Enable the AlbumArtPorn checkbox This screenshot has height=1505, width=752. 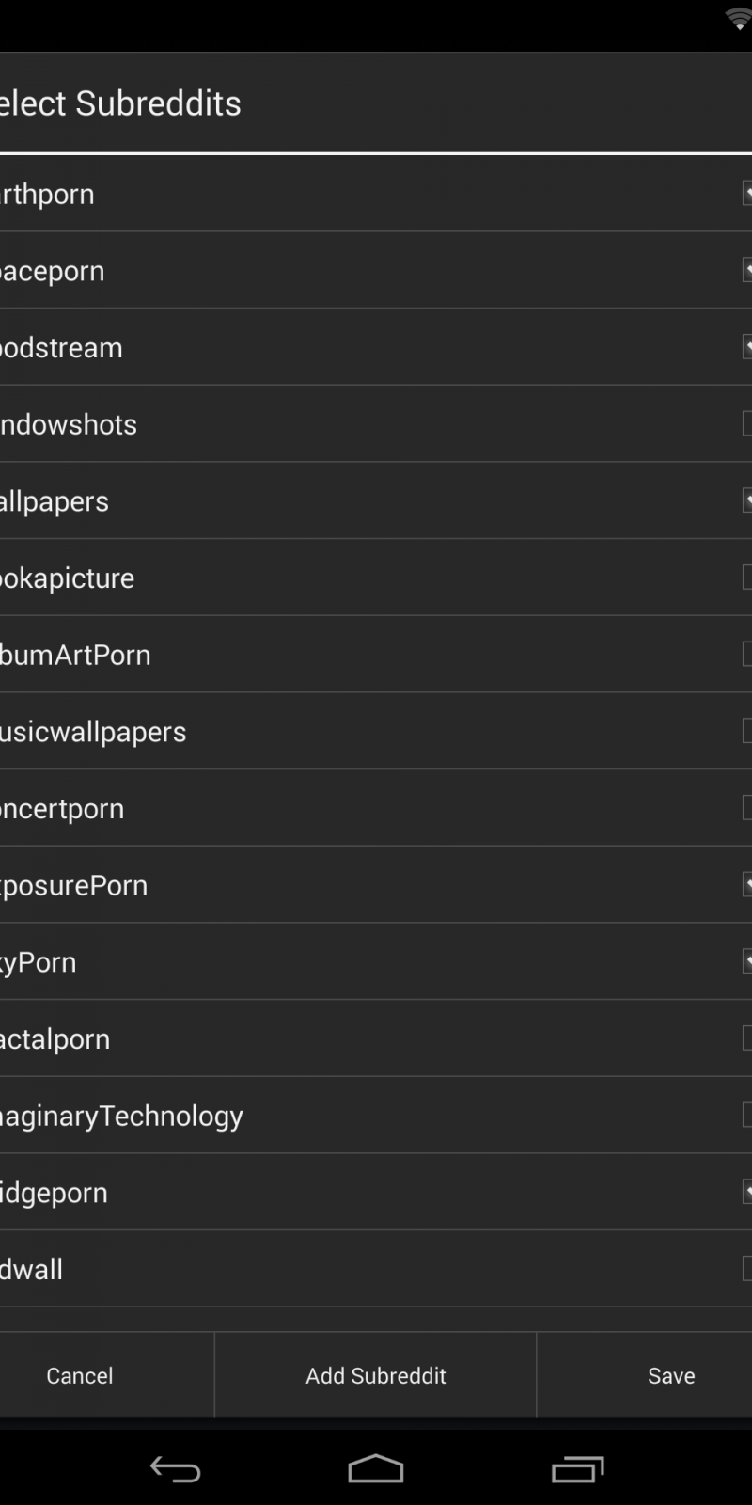pos(746,655)
